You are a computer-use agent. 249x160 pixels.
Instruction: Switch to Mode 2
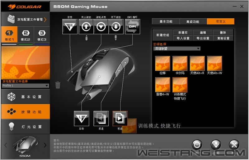click(x=26, y=35)
